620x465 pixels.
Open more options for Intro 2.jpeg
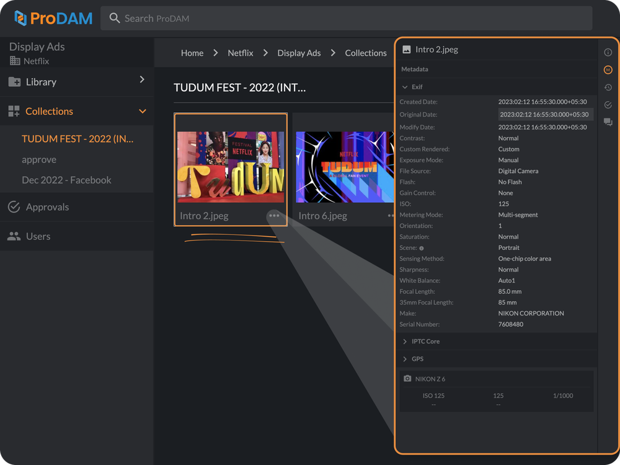coord(274,216)
